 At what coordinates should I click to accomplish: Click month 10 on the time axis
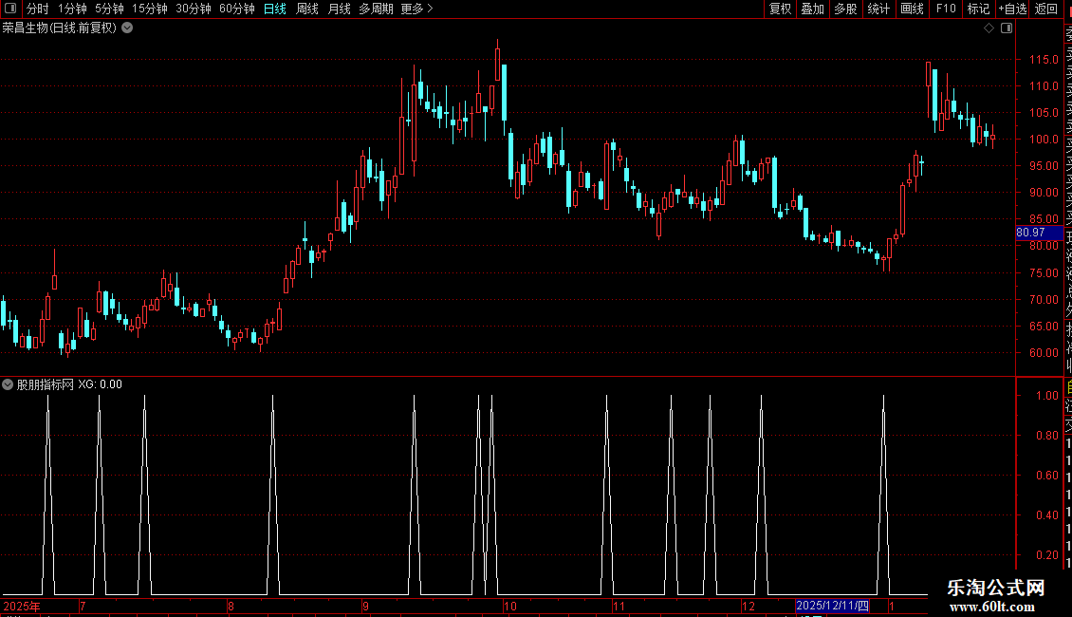pos(510,606)
